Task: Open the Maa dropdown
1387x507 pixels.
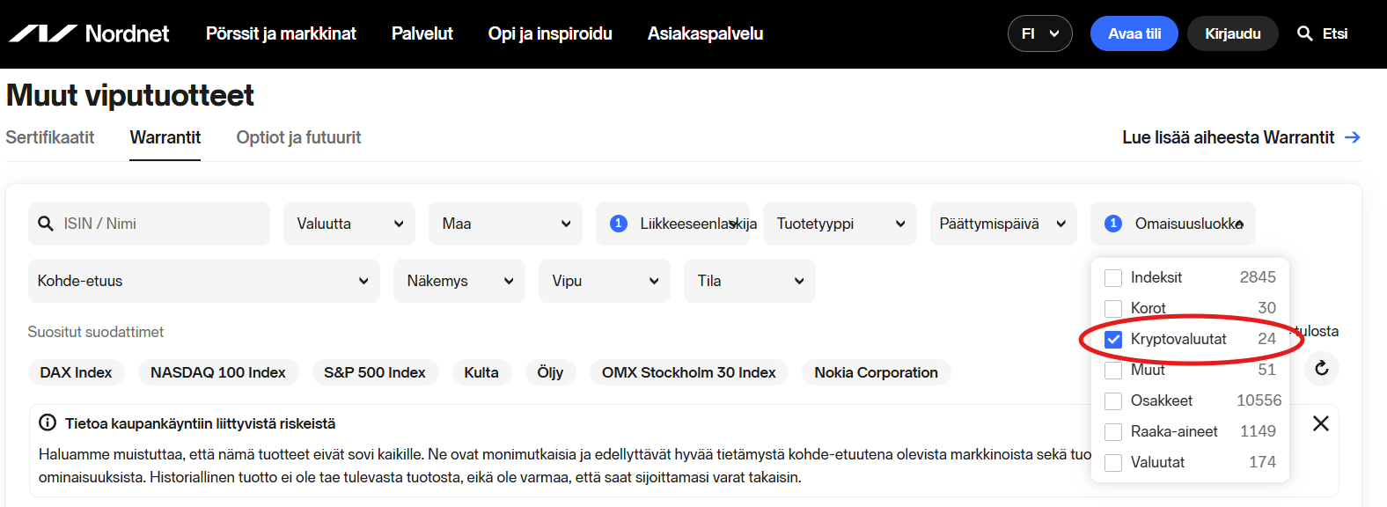Action: tap(505, 224)
